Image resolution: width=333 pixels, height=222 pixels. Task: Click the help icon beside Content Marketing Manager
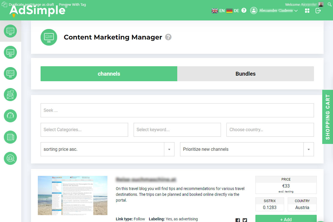coord(168,37)
